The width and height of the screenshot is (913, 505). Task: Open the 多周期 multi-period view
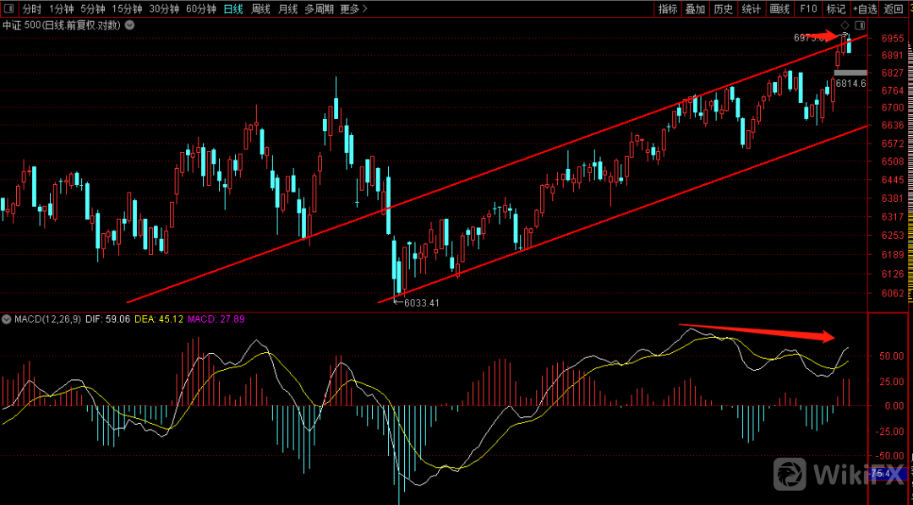(320, 9)
